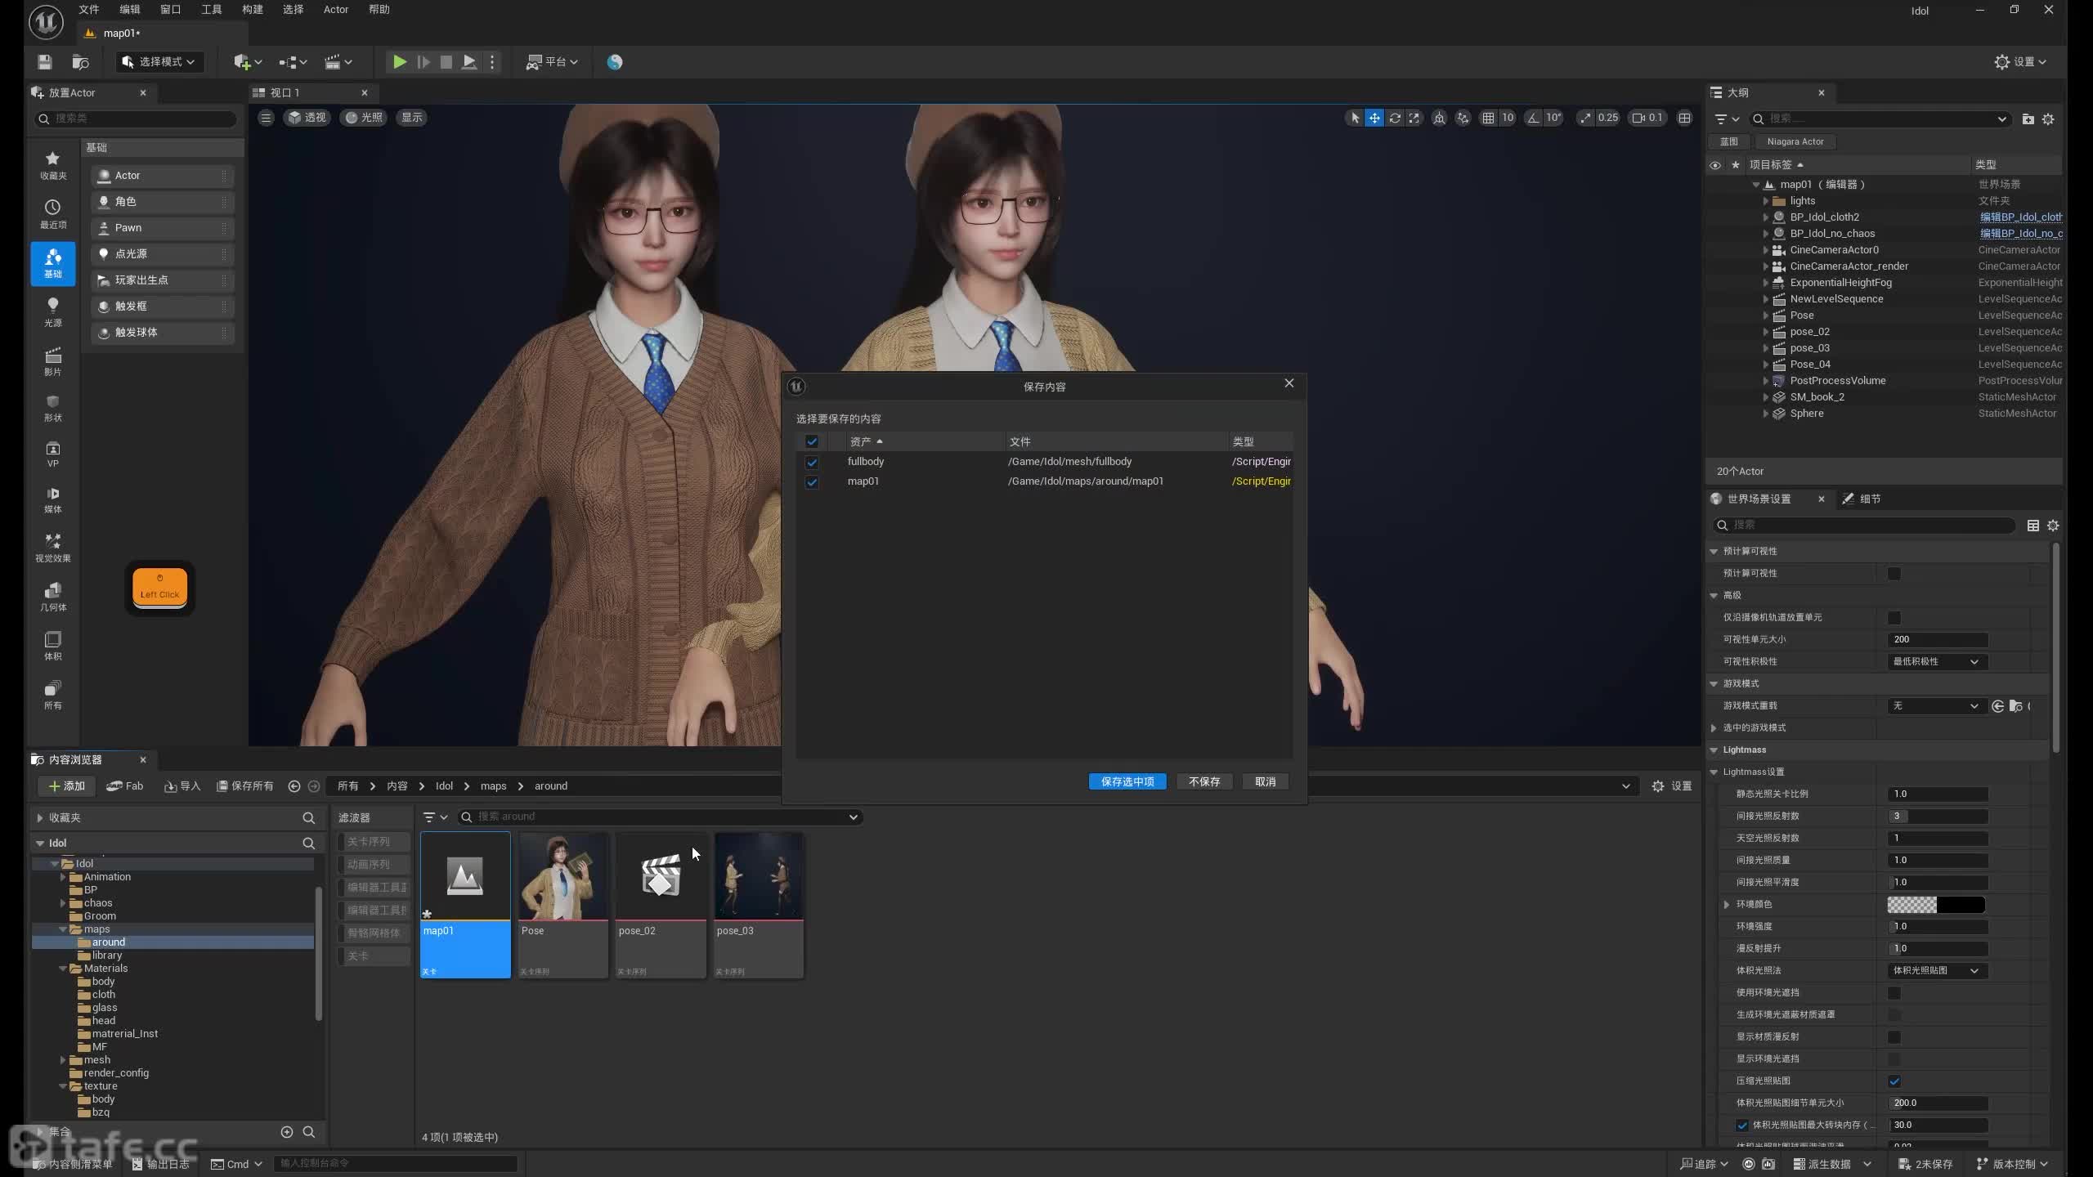Open the environment color swatch

coord(1936,905)
